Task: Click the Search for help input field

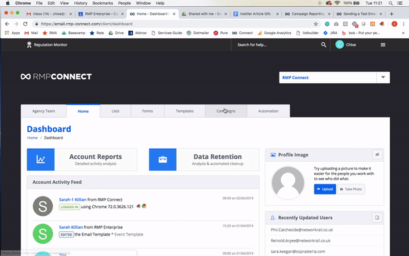Action: (x=277, y=44)
